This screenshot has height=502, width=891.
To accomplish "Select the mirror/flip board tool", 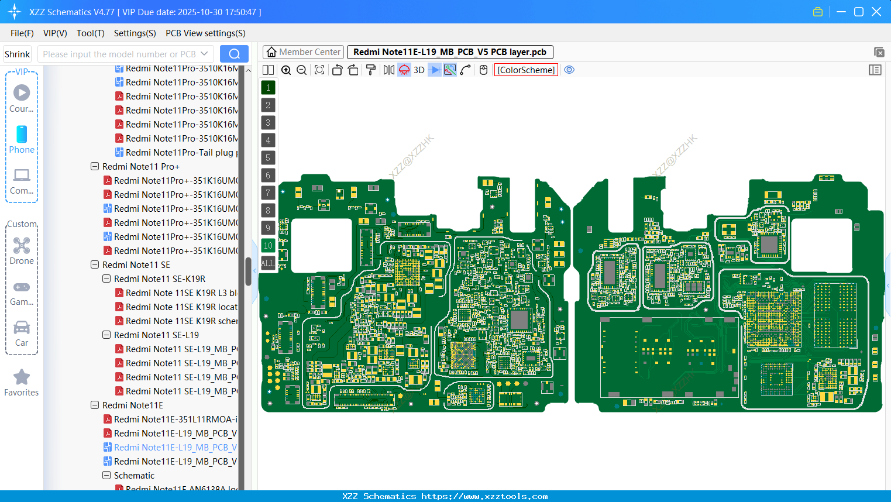I will tap(387, 70).
